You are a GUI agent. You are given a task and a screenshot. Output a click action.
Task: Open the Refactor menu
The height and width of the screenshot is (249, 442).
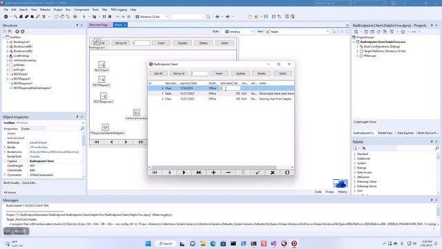click(x=45, y=10)
